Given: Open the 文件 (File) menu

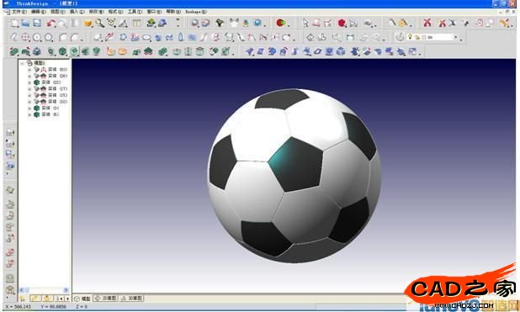Looking at the screenshot, I should click(19, 12).
